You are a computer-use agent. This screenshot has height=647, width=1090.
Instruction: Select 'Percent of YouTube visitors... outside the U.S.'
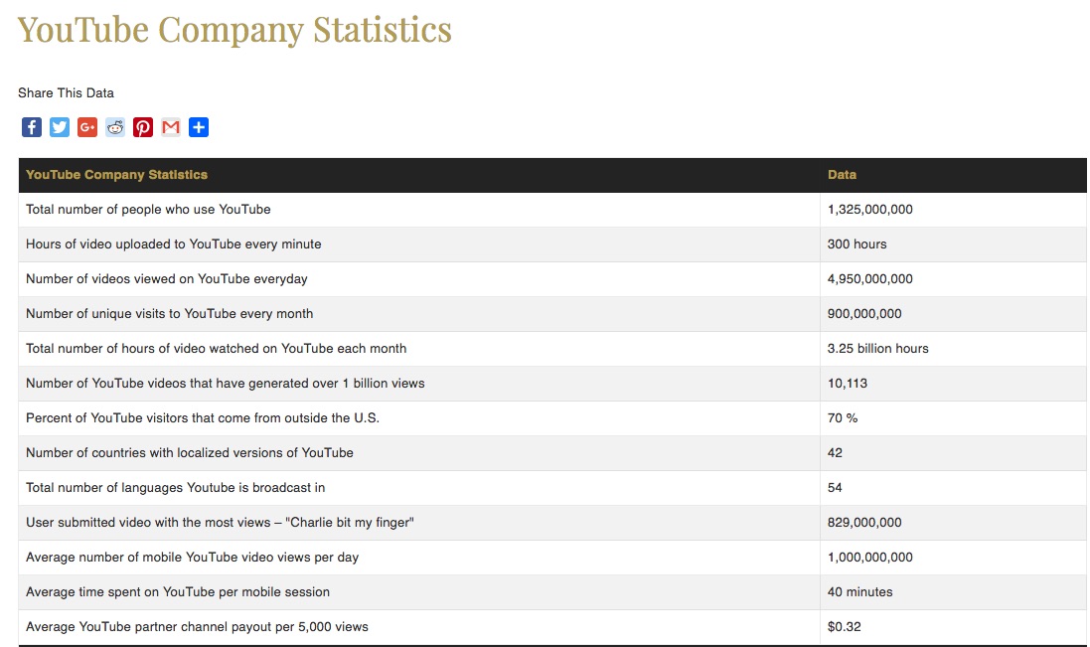click(203, 417)
